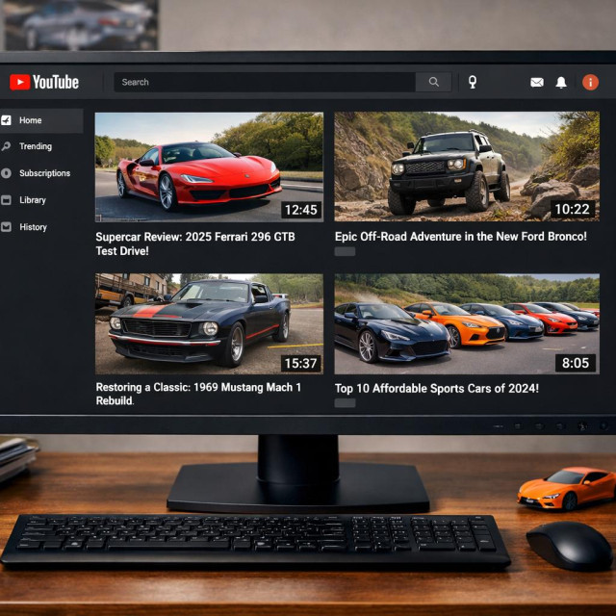Image resolution: width=616 pixels, height=616 pixels.
Task: Click the YouTube logo
Action: pyautogui.click(x=44, y=82)
